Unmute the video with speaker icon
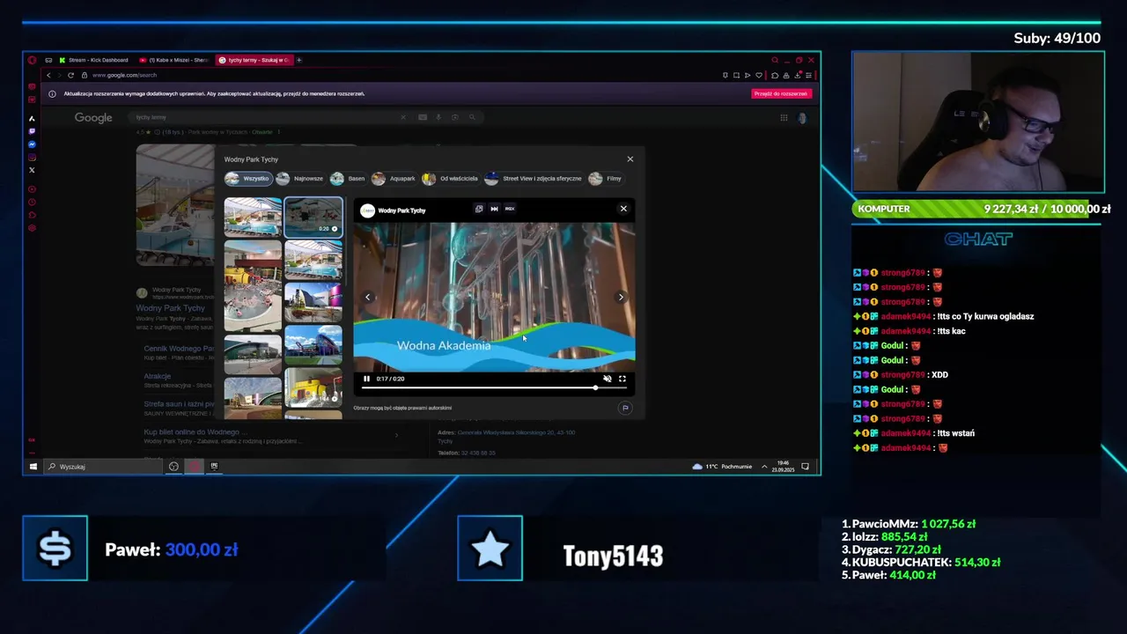Viewport: 1127px width, 634px height. [x=607, y=379]
